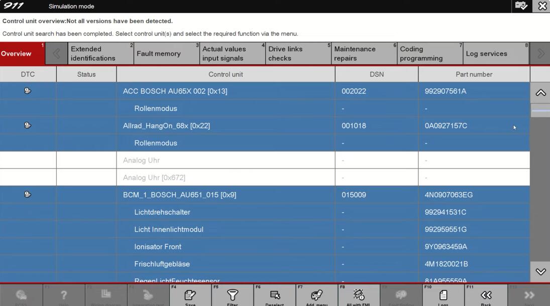The width and height of the screenshot is (550, 306).
Task: Open Logs from the bottom toolbar
Action: (443, 295)
